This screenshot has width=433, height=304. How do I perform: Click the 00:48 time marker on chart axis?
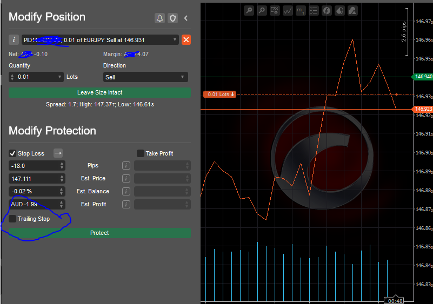pyautogui.click(x=394, y=301)
